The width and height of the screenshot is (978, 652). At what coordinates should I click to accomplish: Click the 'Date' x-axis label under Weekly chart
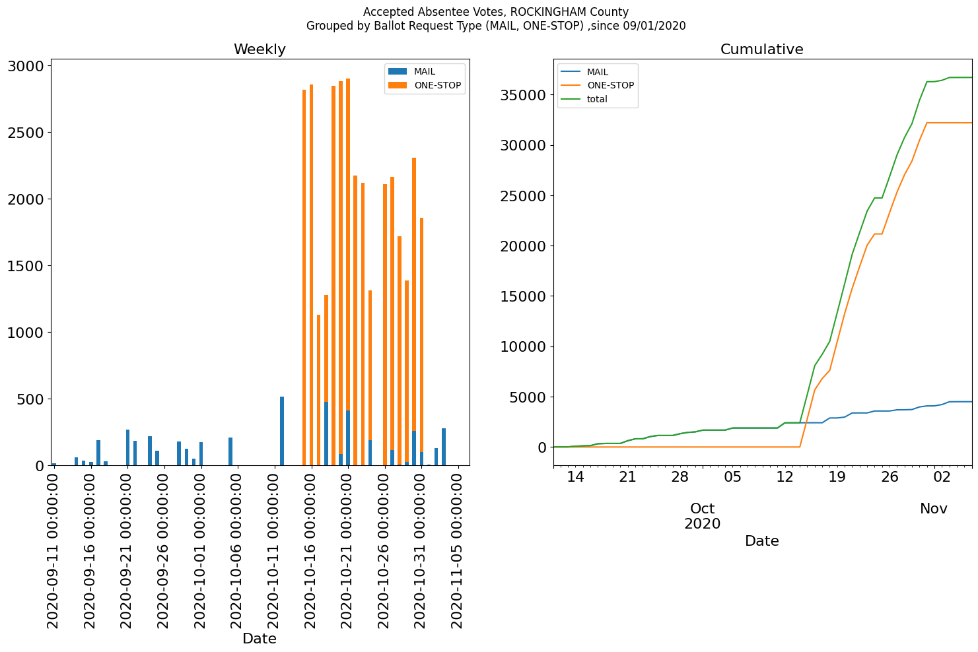(x=260, y=639)
